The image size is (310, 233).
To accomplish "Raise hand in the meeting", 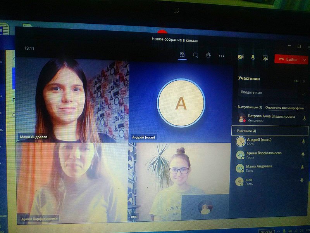I will tap(208, 55).
